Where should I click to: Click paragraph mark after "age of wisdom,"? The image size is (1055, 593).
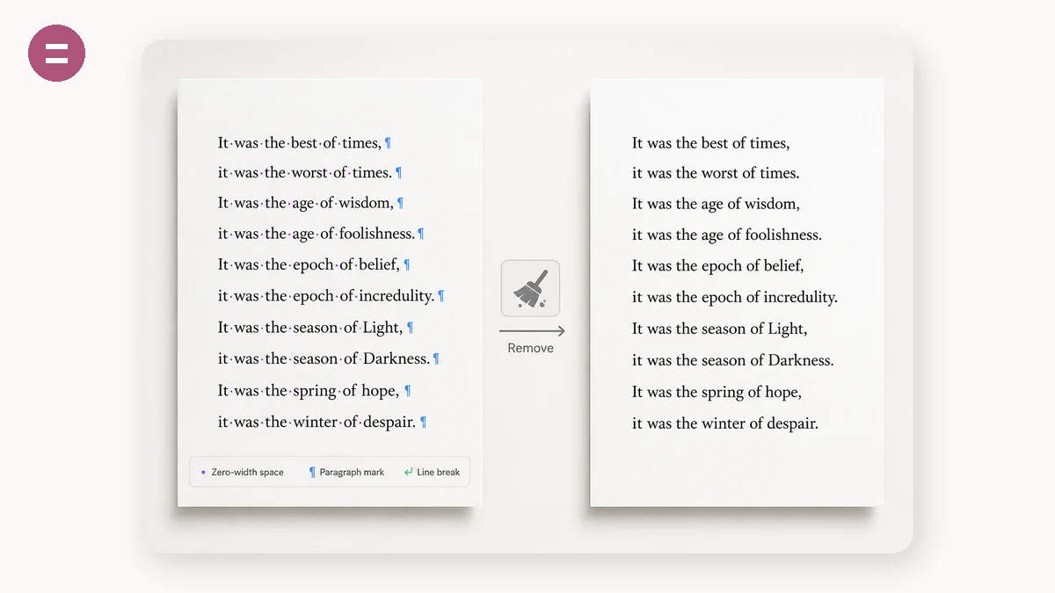point(400,203)
